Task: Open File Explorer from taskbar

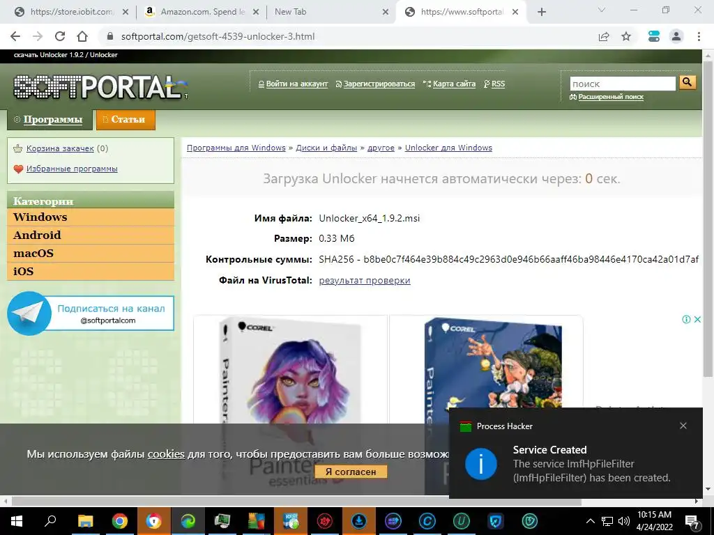Action: [85, 521]
